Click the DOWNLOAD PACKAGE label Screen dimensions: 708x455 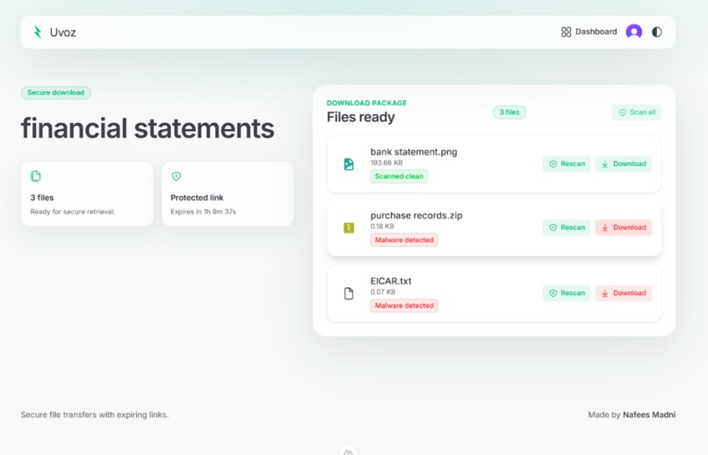(x=366, y=103)
